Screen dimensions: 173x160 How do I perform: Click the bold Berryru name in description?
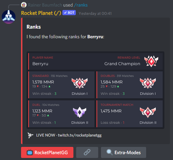(95, 37)
